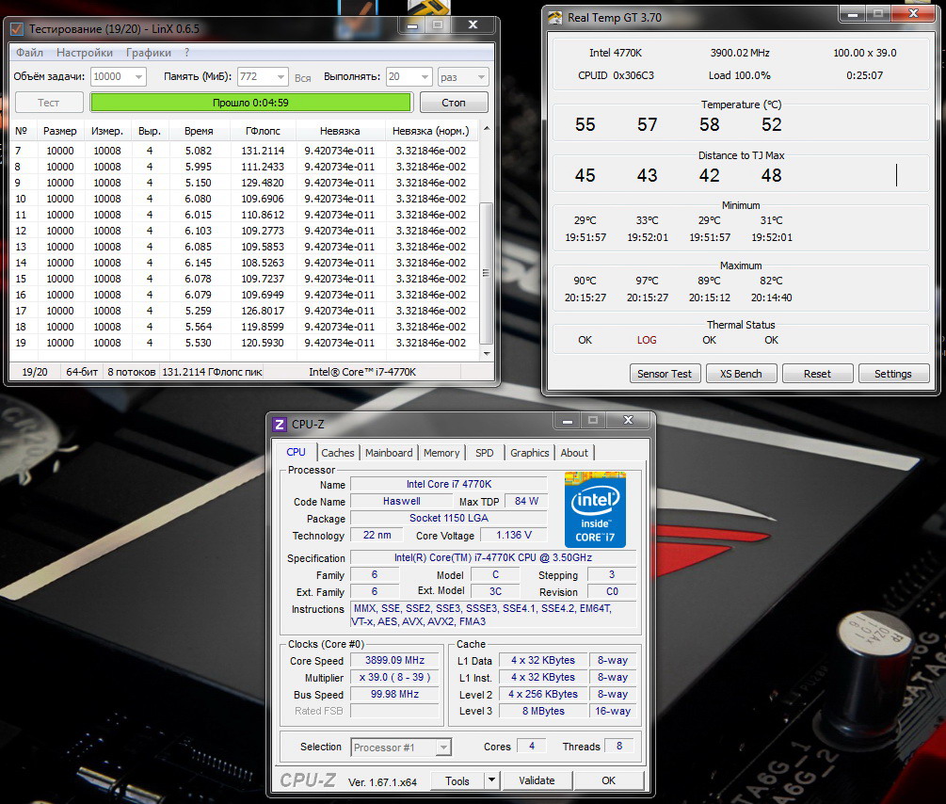Click the Core Voltage 1.136 V field
Image resolution: width=946 pixels, height=804 pixels.
tap(514, 535)
